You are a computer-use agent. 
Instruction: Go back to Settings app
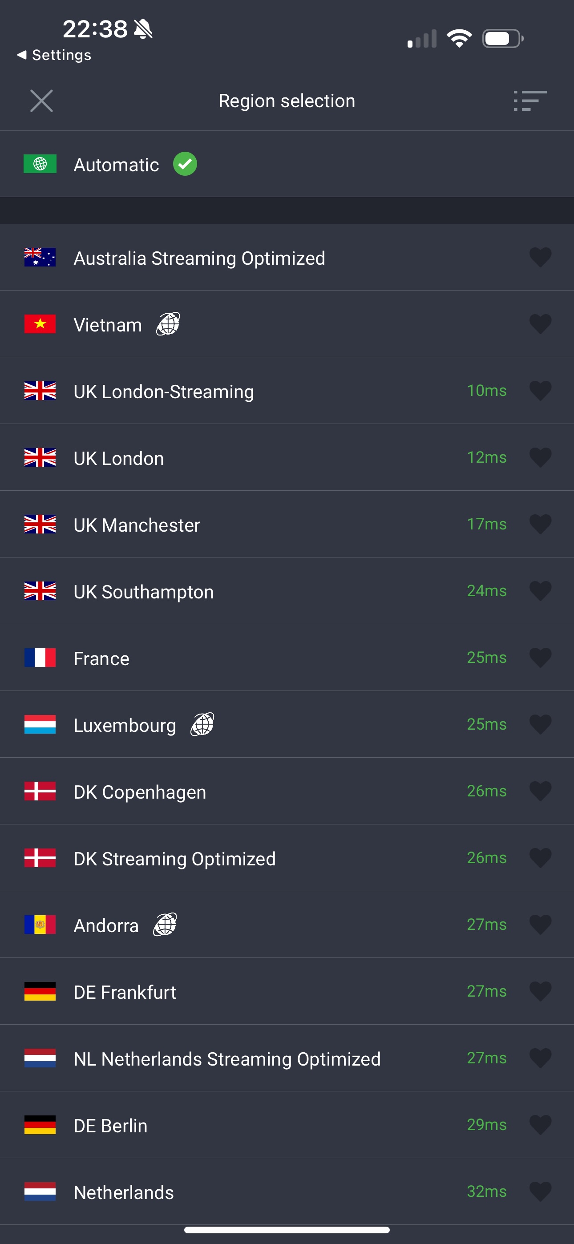click(54, 55)
